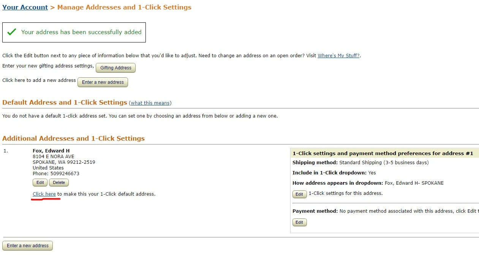Click the phone number 5099246673

point(65,174)
